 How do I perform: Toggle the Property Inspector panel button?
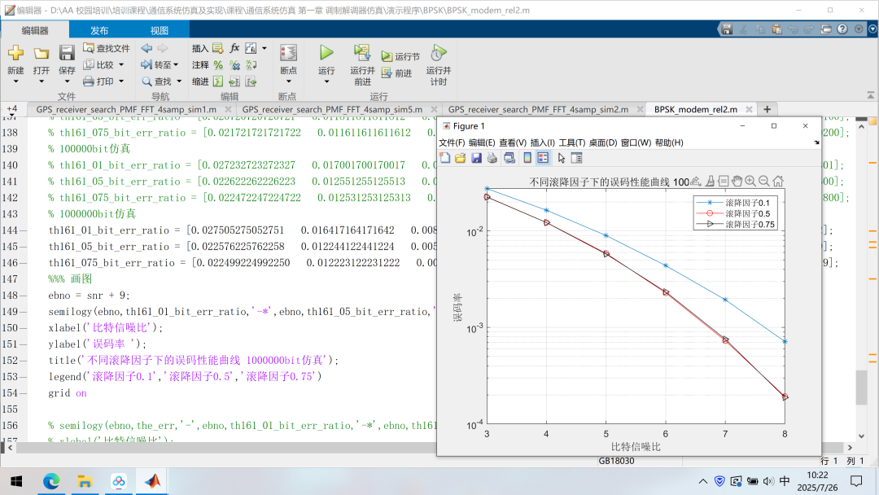tap(576, 158)
